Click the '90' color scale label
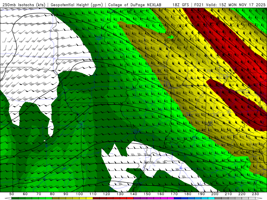The width and height of the screenshot is (267, 200). (x=66, y=194)
